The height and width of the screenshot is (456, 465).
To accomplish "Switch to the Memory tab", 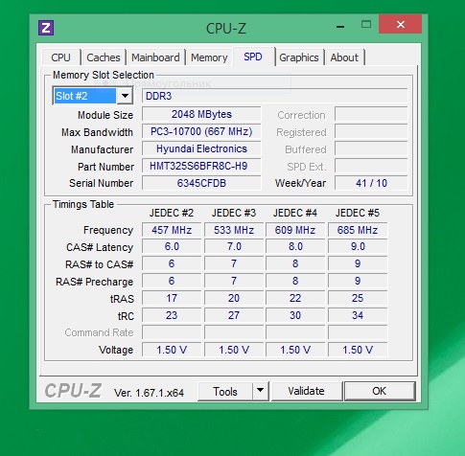I will (209, 57).
